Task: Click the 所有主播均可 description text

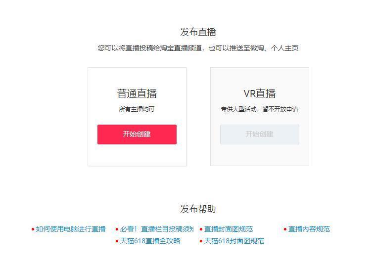Action: point(137,109)
